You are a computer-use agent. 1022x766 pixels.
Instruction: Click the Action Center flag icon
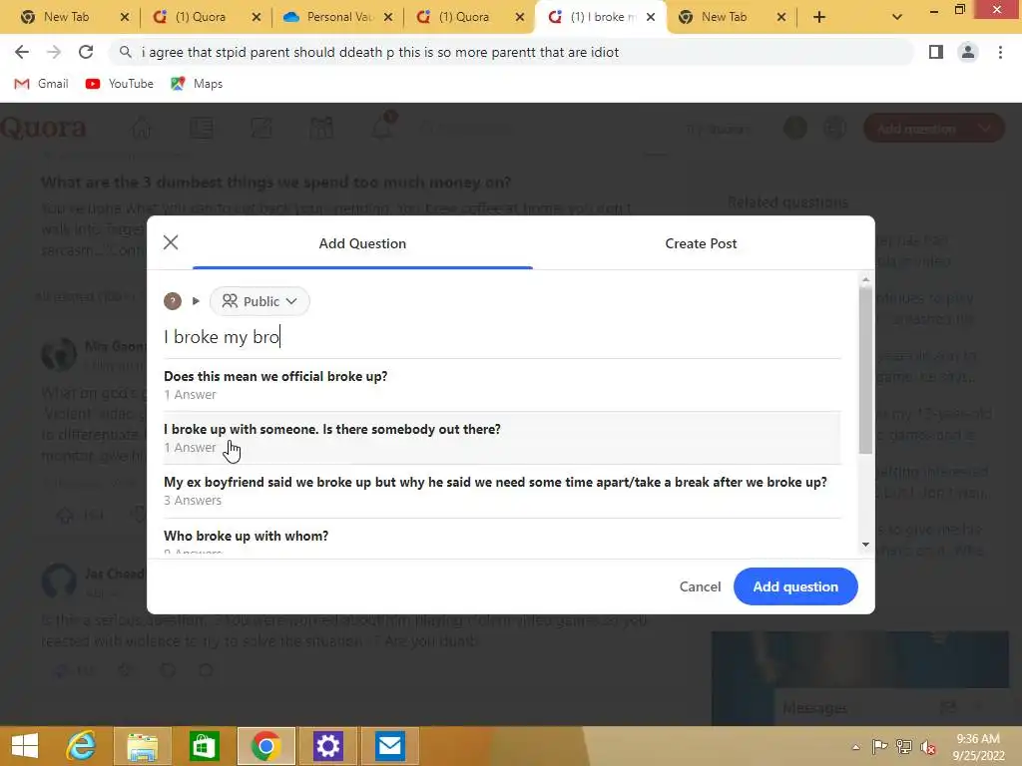pyautogui.click(x=880, y=746)
